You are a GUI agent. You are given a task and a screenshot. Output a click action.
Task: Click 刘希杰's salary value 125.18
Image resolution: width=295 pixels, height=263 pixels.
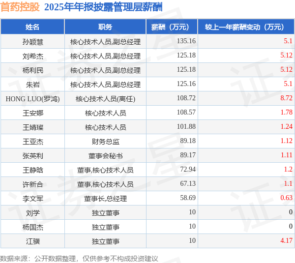pos(186,56)
